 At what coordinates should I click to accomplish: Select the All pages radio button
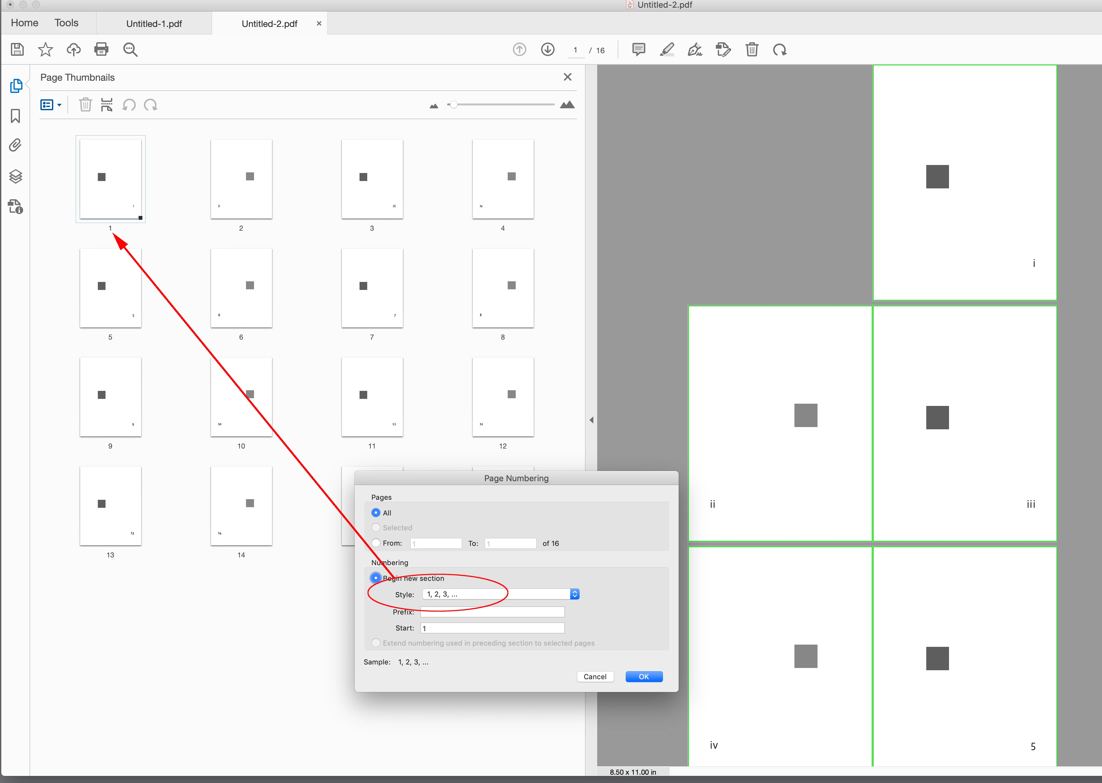[x=376, y=513]
